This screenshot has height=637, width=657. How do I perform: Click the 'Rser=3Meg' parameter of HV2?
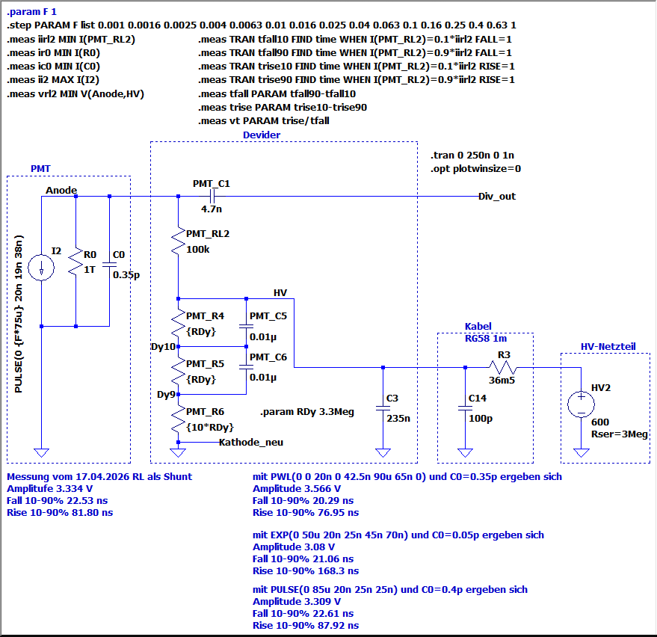tap(620, 434)
